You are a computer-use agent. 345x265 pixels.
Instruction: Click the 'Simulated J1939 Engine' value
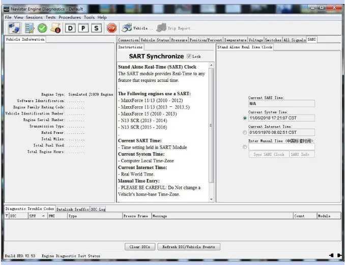[91, 94]
